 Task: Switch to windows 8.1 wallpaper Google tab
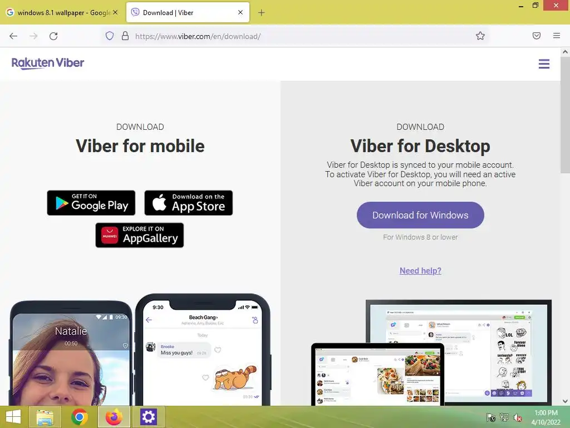tap(62, 12)
